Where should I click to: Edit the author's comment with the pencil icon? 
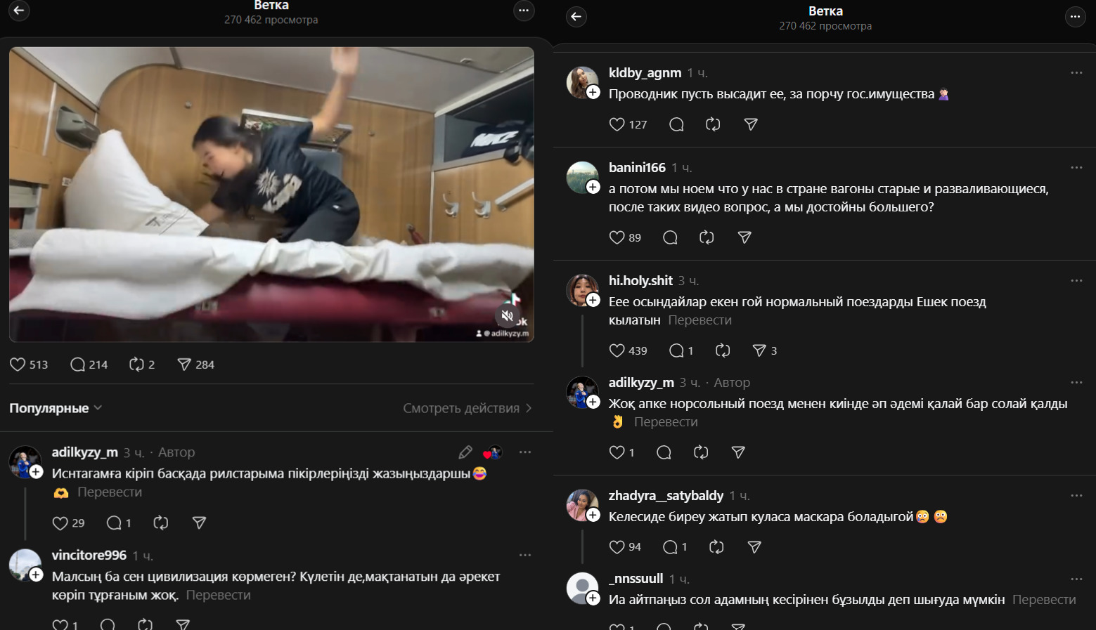point(465,452)
